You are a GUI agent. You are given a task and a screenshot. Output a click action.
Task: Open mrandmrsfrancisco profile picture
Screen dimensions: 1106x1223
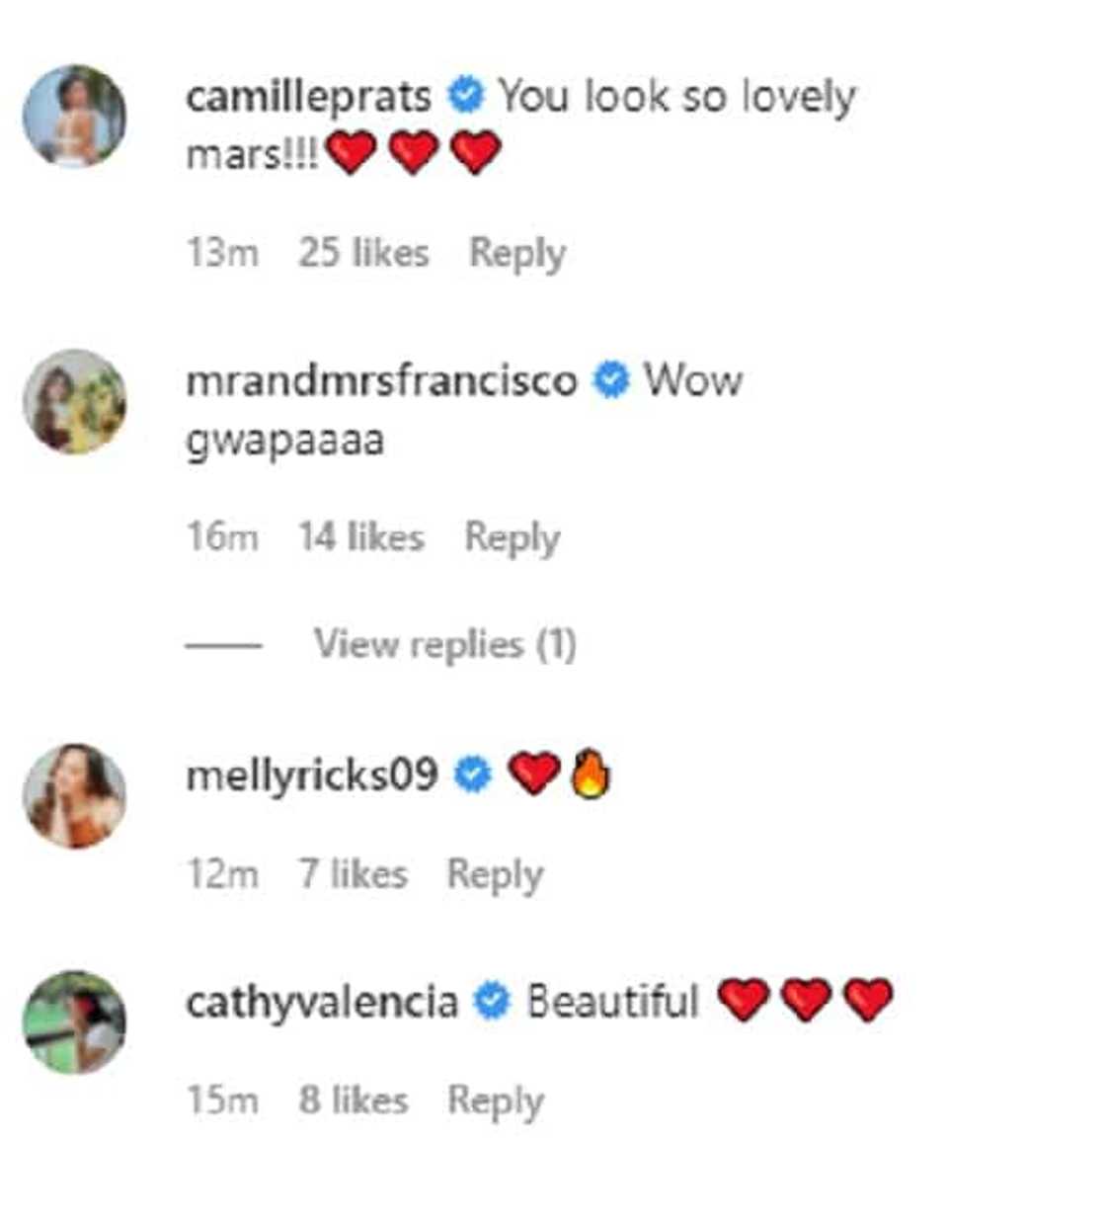point(74,401)
